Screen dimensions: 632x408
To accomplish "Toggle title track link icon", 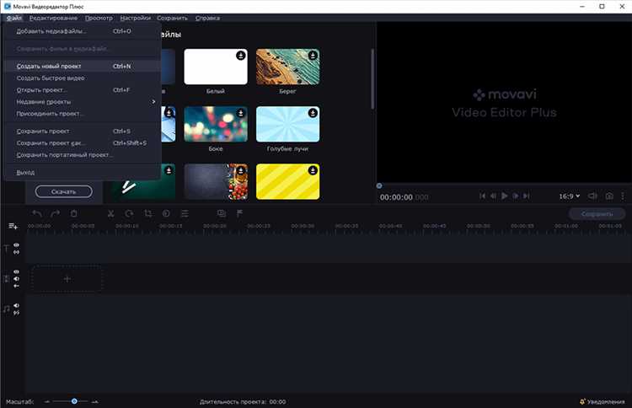I will pos(16,252).
